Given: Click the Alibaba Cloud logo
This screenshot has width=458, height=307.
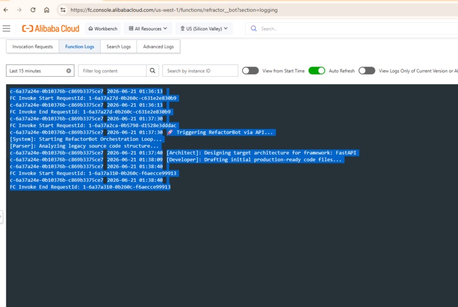Looking at the screenshot, I should (51, 28).
